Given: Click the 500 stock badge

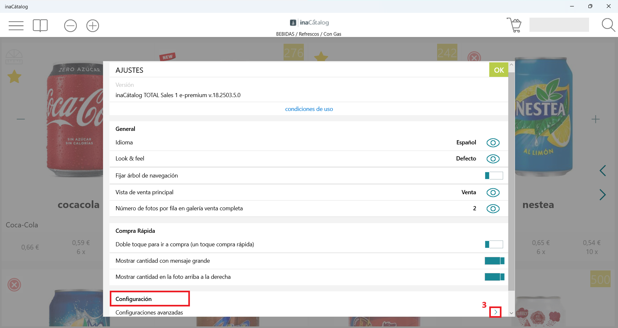Looking at the screenshot, I should [600, 279].
